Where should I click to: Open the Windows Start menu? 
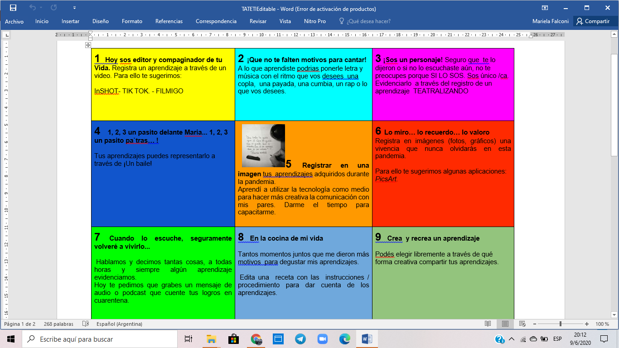coord(10,339)
